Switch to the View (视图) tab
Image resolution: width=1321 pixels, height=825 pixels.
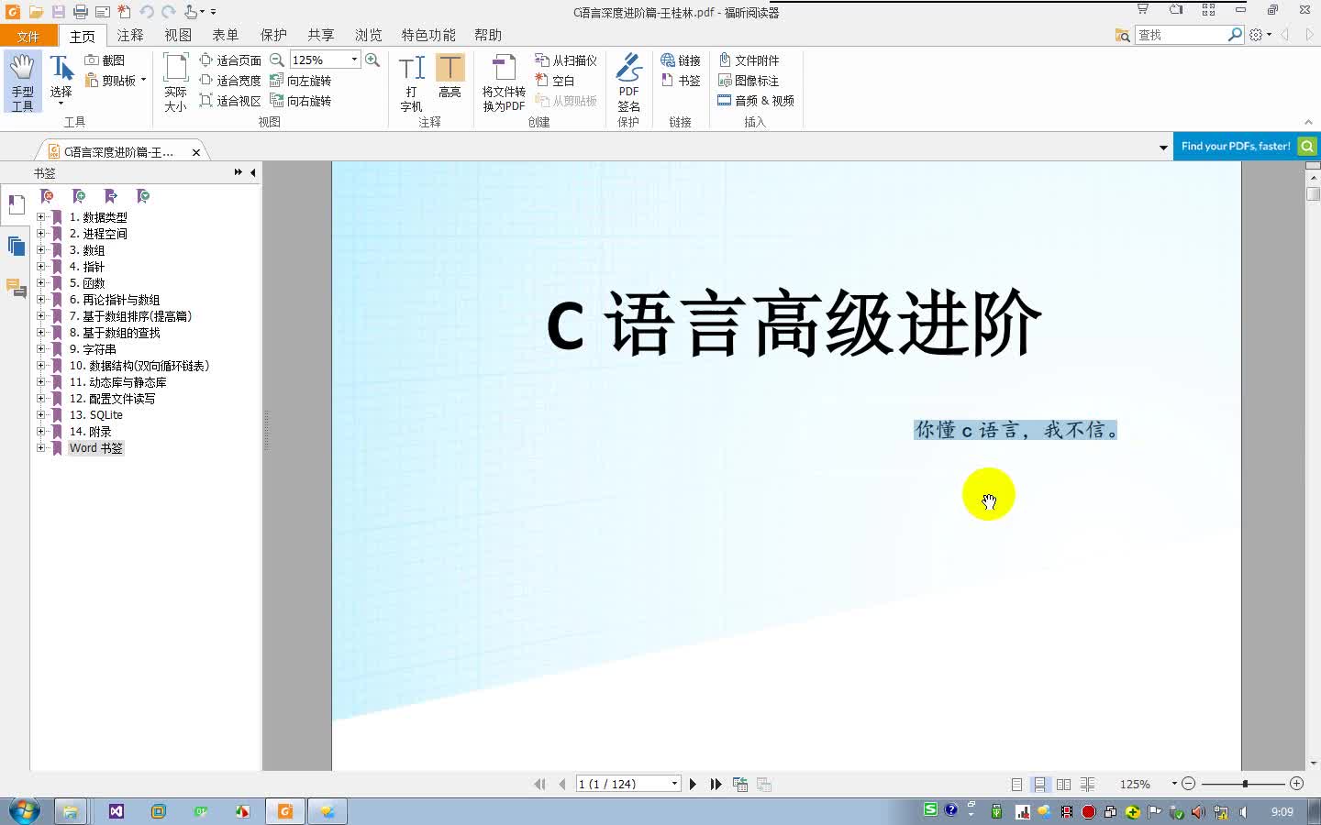[178, 35]
